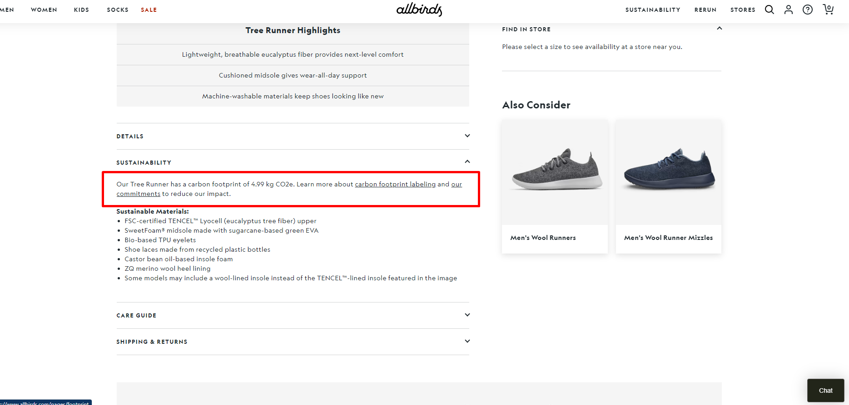
Task: Open the Kids menu
Action: pos(82,10)
